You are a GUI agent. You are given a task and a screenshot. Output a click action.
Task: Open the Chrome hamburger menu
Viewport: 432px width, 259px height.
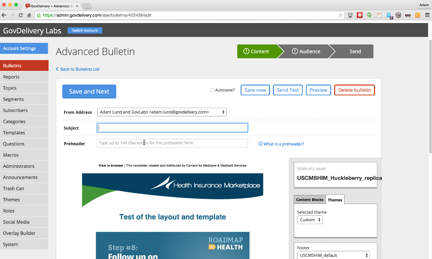coord(427,15)
